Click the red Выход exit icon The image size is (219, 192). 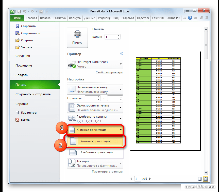(17, 120)
